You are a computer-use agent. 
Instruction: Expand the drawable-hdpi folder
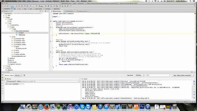12,39
